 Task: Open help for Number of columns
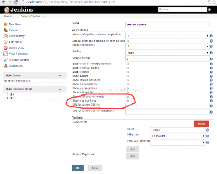tap(211, 46)
